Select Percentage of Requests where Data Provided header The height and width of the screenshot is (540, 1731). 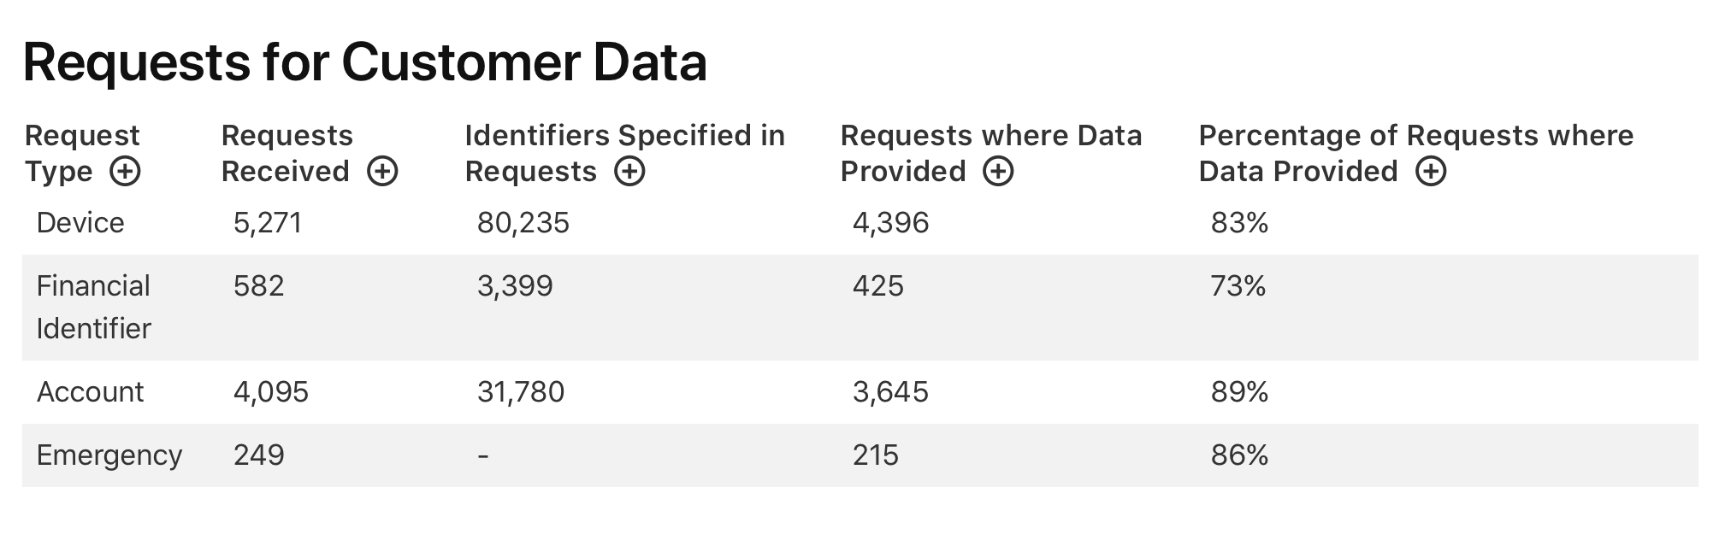click(x=1416, y=154)
